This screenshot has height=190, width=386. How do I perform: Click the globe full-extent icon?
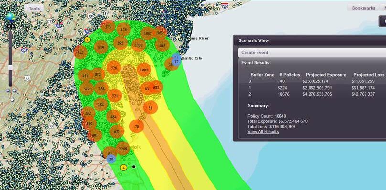tap(11, 18)
